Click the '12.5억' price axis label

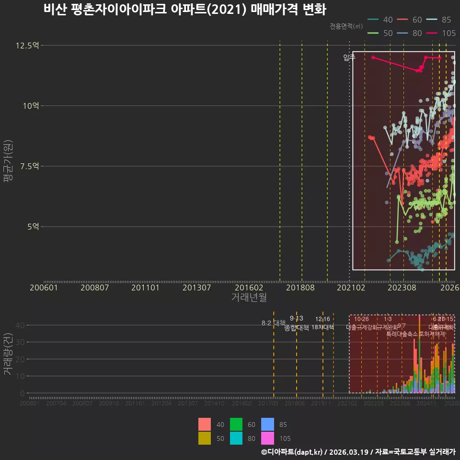click(x=27, y=46)
